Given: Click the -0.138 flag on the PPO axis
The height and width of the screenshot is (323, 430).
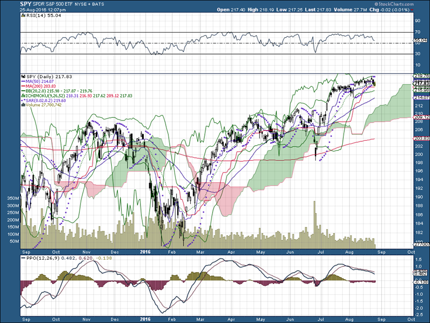Looking at the screenshot, I should (x=421, y=282).
